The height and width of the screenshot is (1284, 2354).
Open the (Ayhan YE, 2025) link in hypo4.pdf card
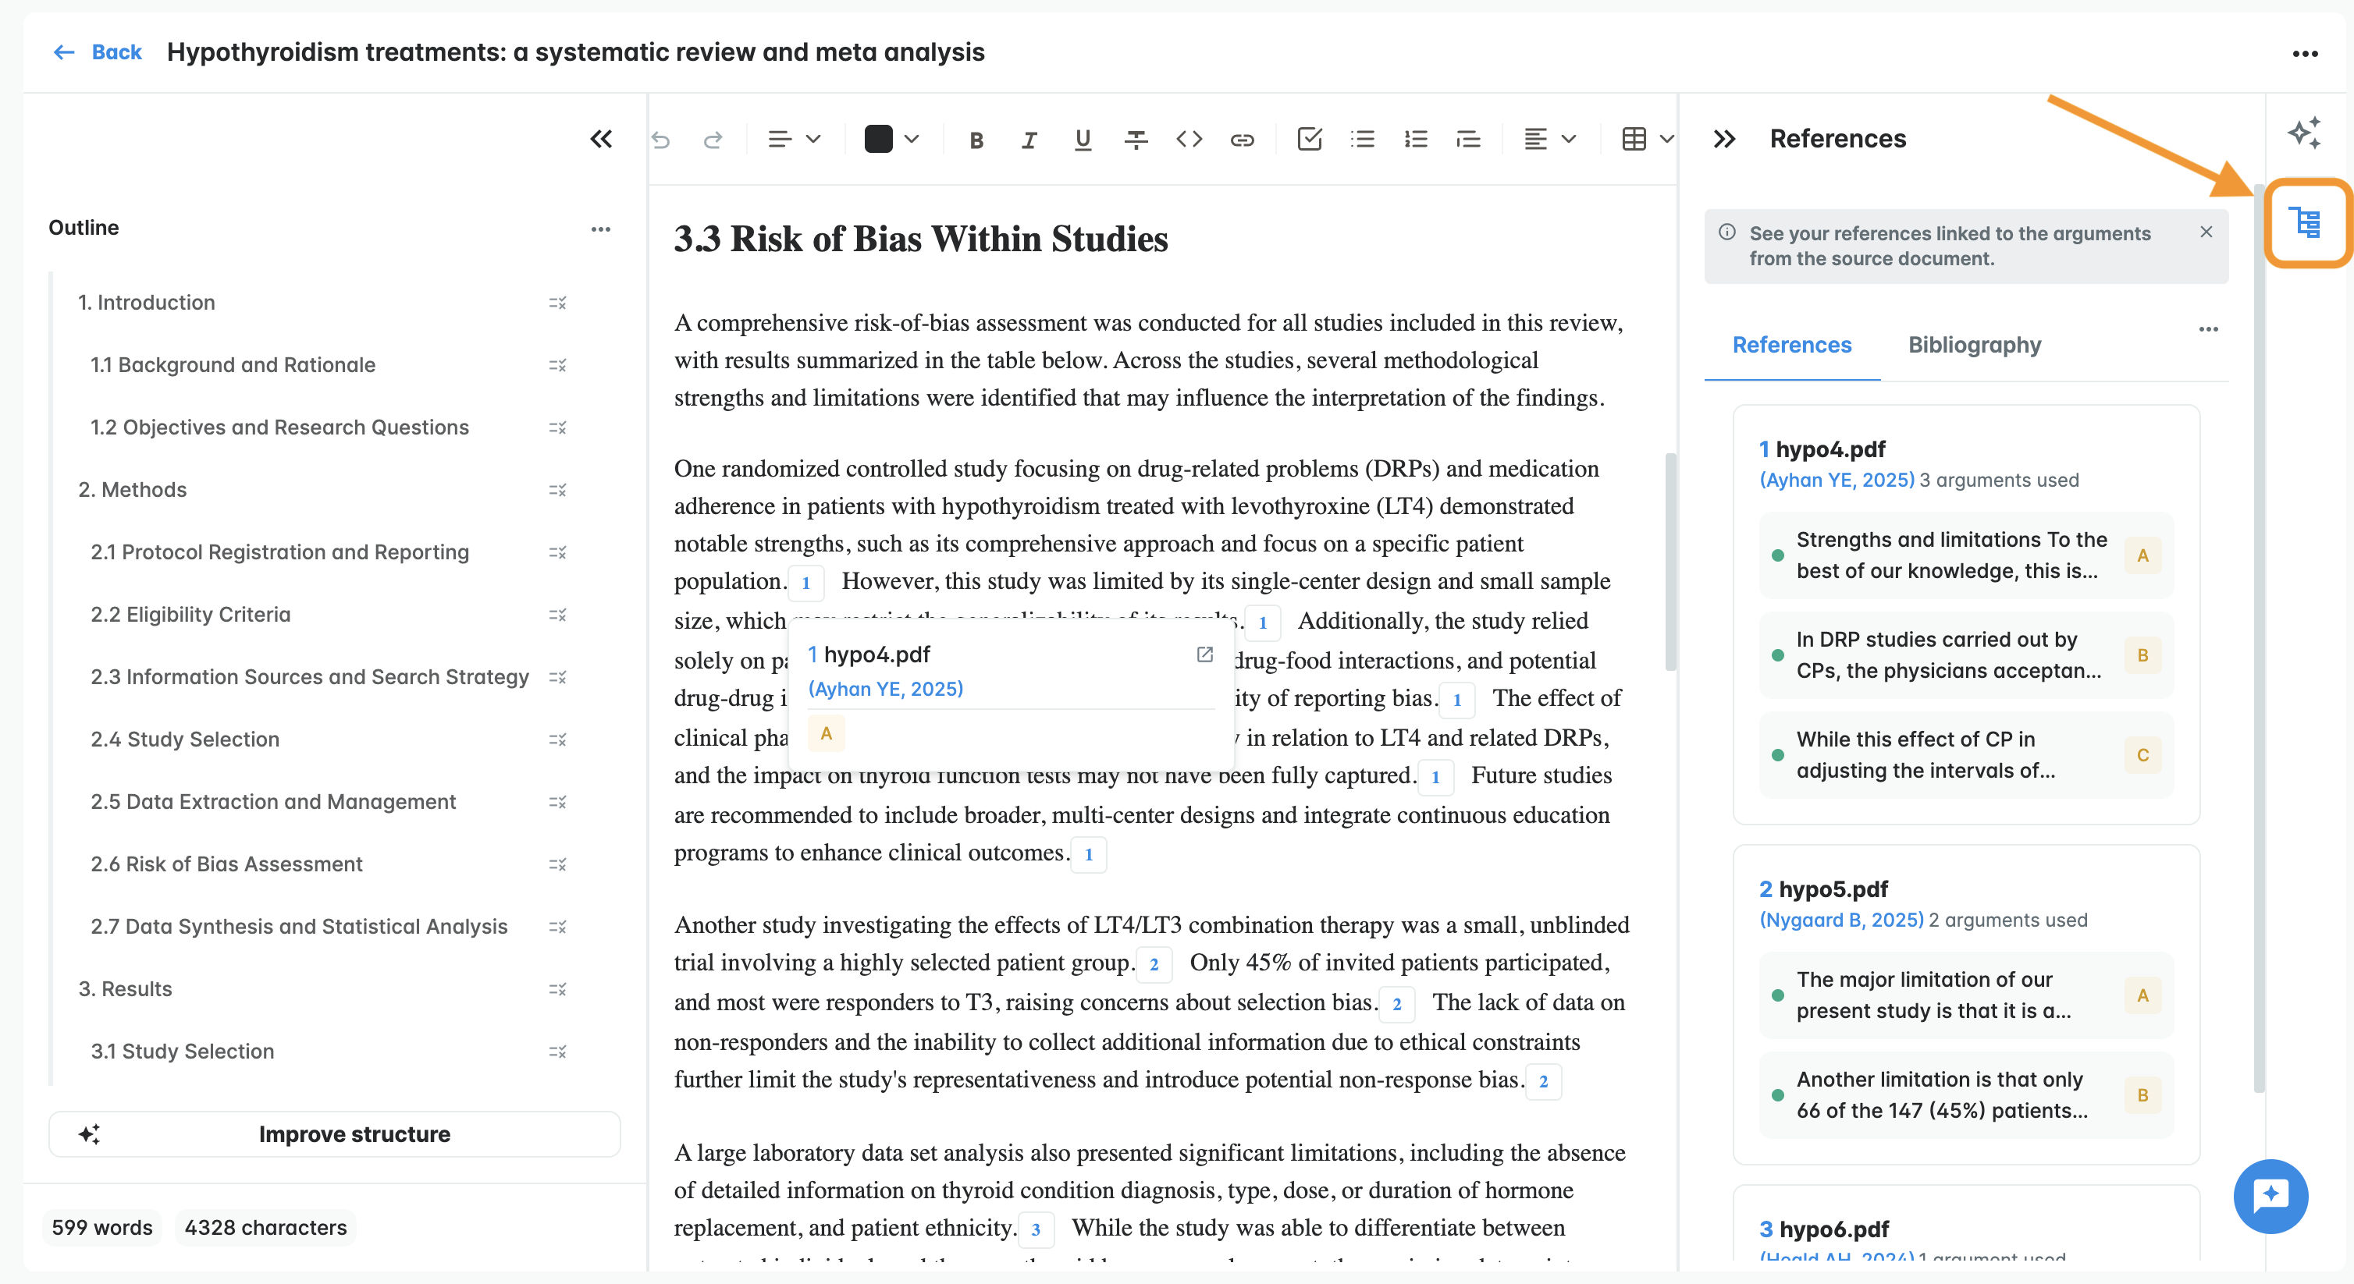point(1836,481)
